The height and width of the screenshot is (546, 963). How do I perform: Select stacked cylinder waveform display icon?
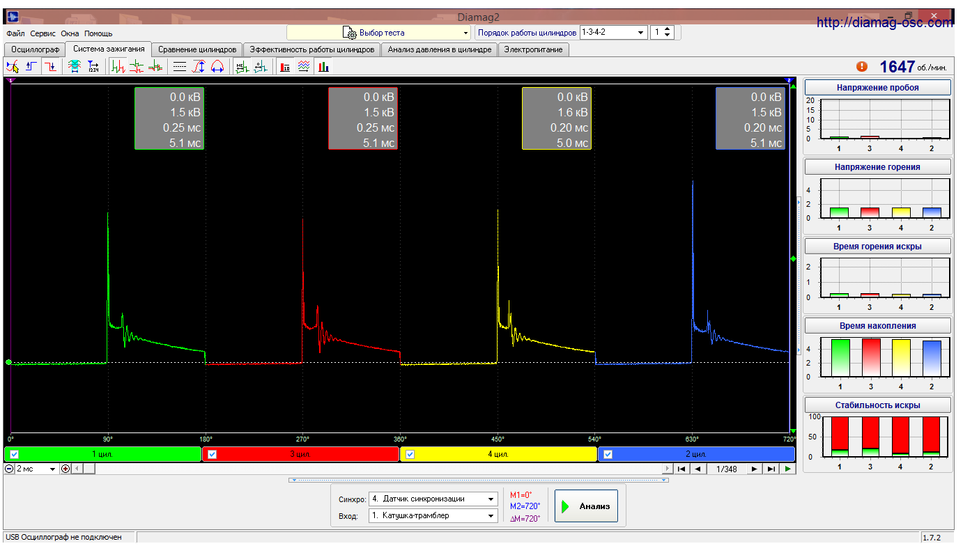coord(137,67)
